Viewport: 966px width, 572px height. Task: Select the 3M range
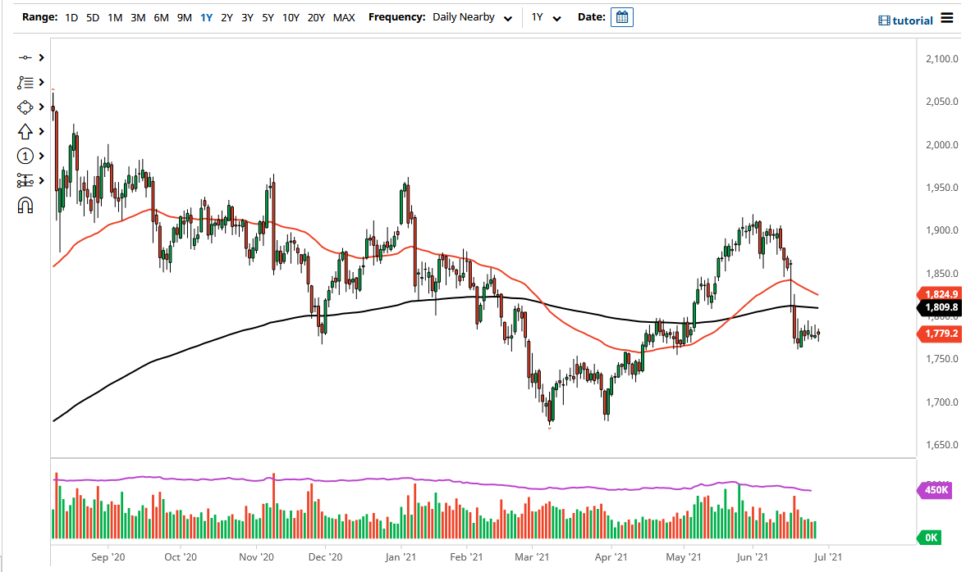[138, 18]
